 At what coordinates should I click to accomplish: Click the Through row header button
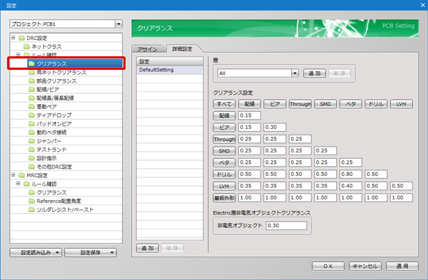point(224,139)
